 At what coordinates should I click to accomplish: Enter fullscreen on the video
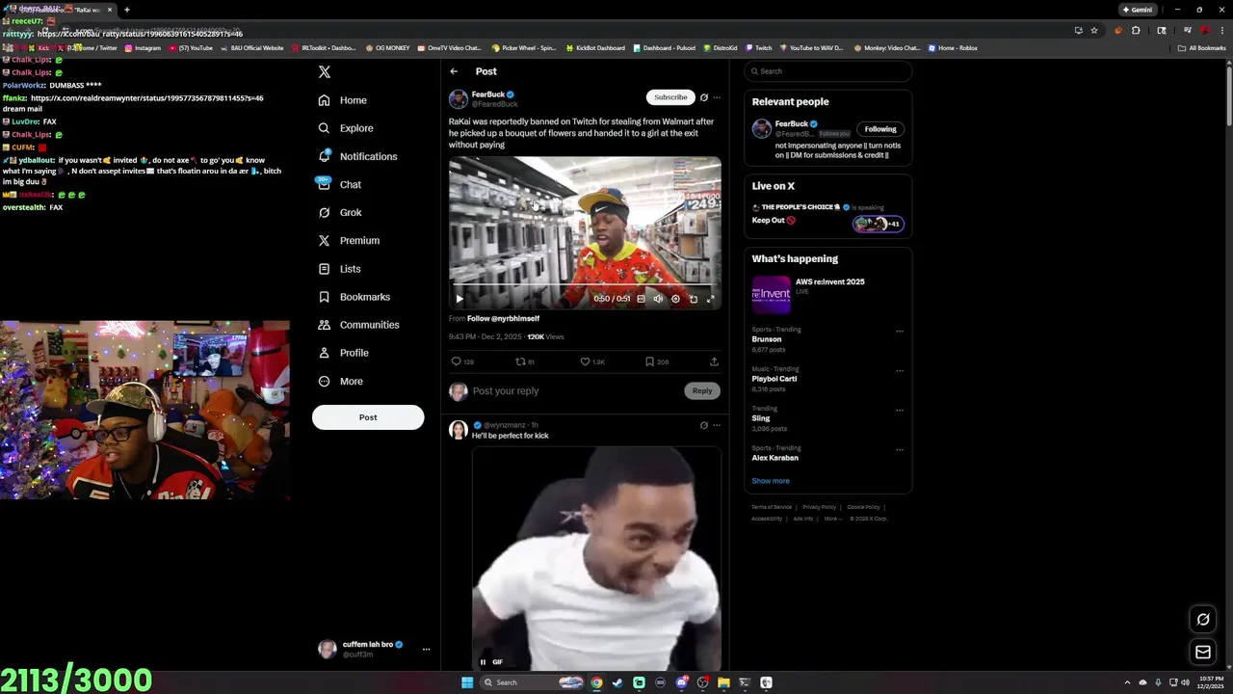coord(710,299)
